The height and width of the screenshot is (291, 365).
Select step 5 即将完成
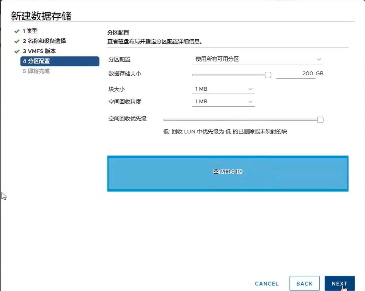click(x=36, y=71)
